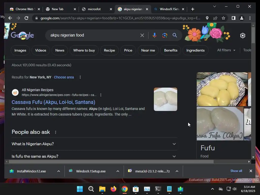Screen dimensions: 260x195
Task: Share this page icon
Action: tap(215, 18)
